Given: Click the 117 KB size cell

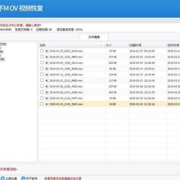Looking at the screenshot, I should pyautogui.click(x=112, y=80).
